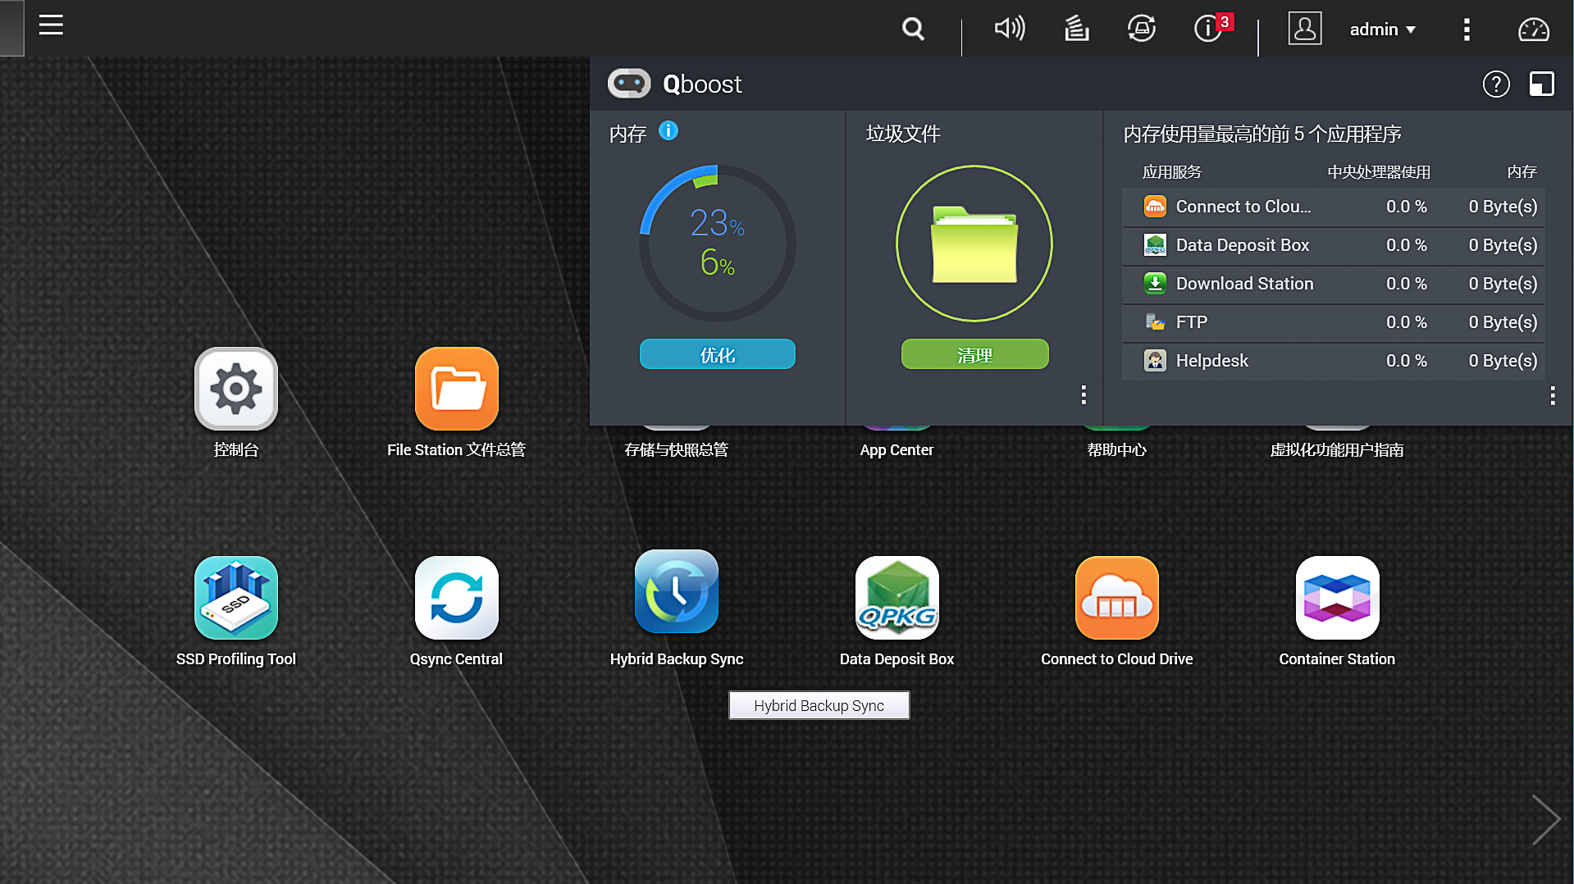This screenshot has width=1574, height=884.
Task: Click the memory usage circular gauge
Action: pos(717,244)
